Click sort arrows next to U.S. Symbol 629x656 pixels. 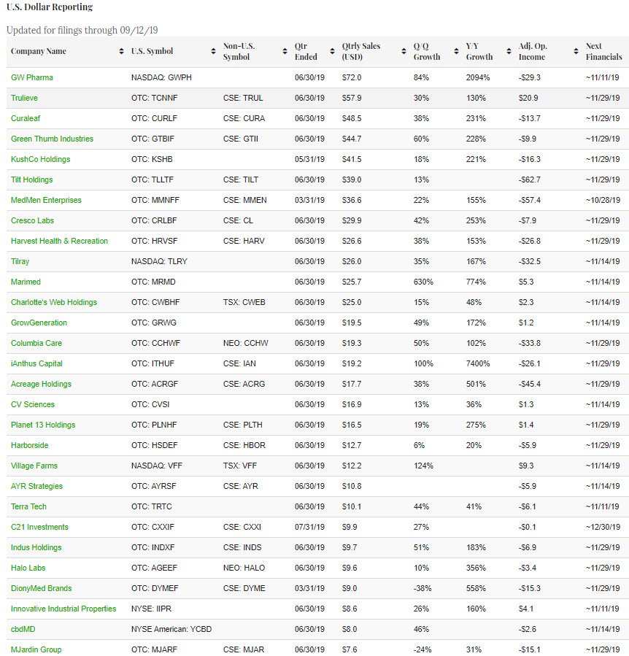(212, 52)
